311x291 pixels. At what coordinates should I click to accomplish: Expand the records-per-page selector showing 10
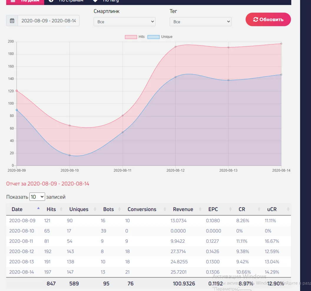(x=37, y=197)
